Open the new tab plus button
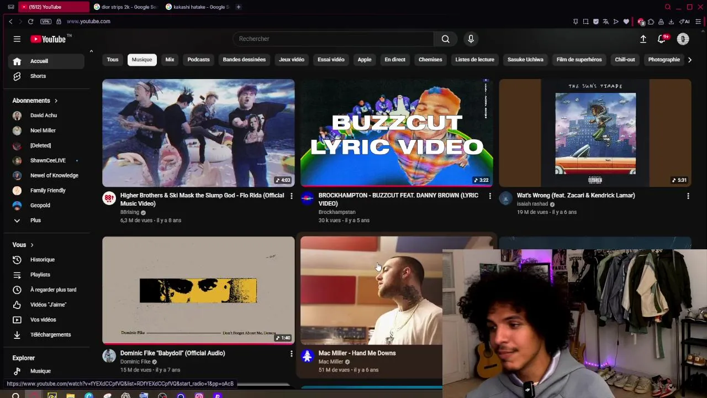The image size is (707, 398). pyautogui.click(x=238, y=7)
